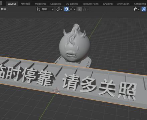
Task: Open the Texture Paint workspace tab
Action: [x=91, y=4]
